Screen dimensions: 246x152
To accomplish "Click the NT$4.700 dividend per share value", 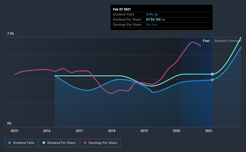I will pos(153,19).
